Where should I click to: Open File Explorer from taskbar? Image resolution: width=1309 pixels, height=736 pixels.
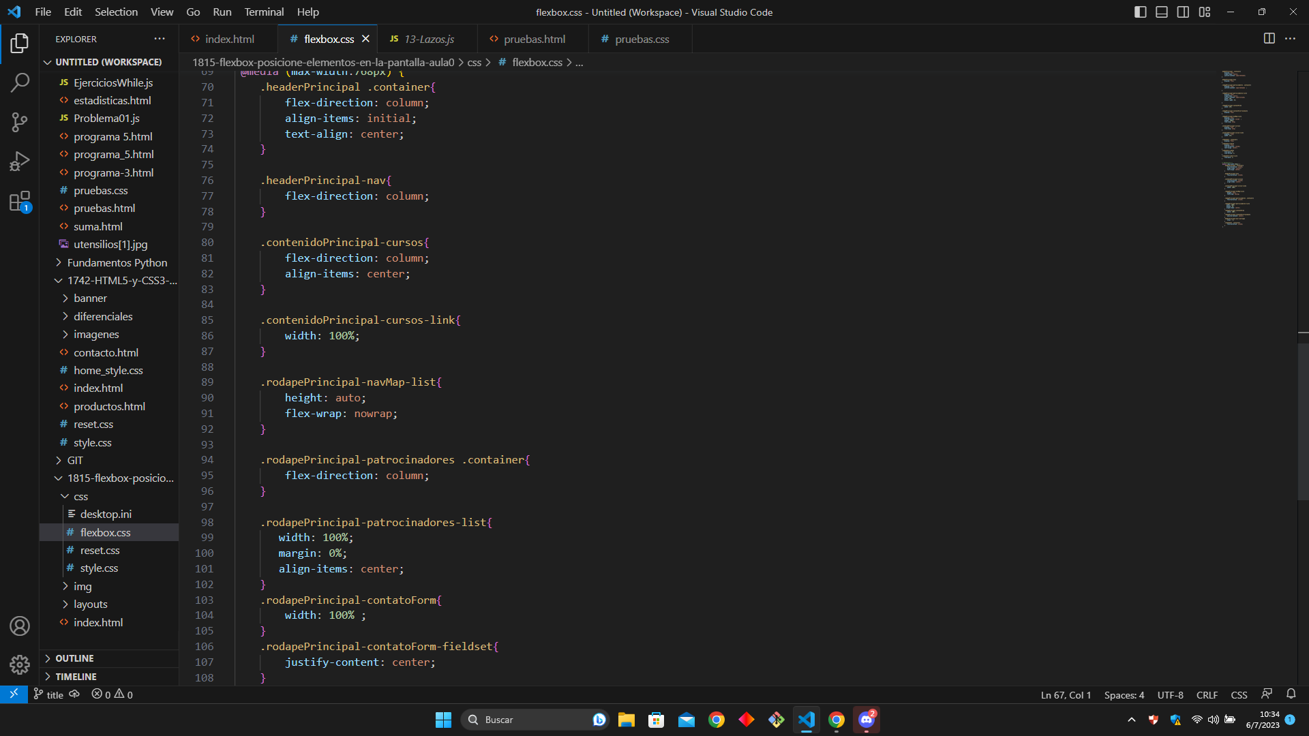(x=626, y=720)
